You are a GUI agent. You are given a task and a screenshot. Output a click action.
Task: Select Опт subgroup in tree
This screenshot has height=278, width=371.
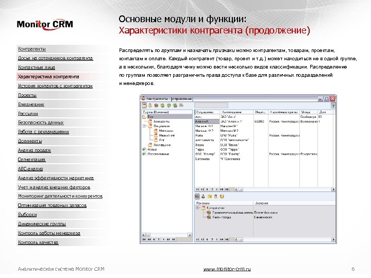[x=162, y=140]
